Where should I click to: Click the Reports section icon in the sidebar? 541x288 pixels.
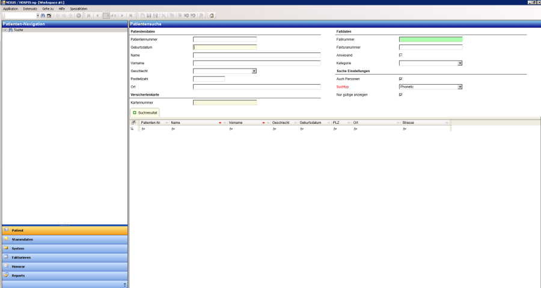click(x=6, y=275)
